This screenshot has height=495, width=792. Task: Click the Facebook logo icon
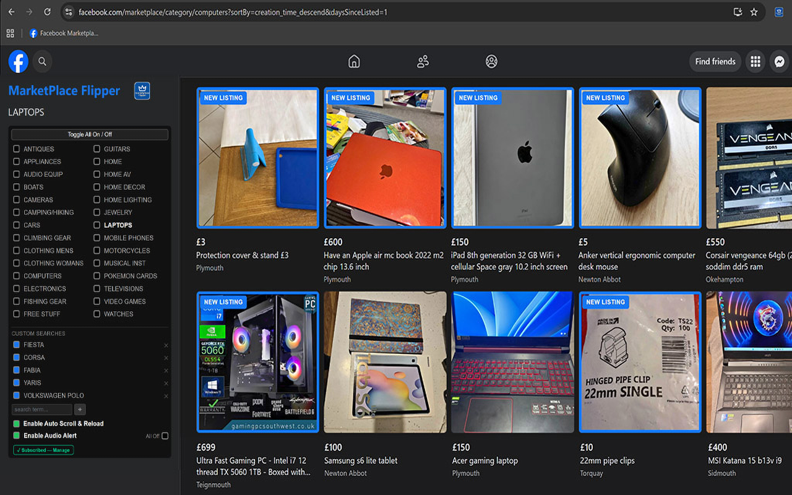[x=18, y=61]
